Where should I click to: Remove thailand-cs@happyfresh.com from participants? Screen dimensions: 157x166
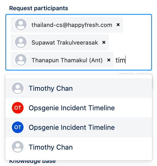[118, 25]
